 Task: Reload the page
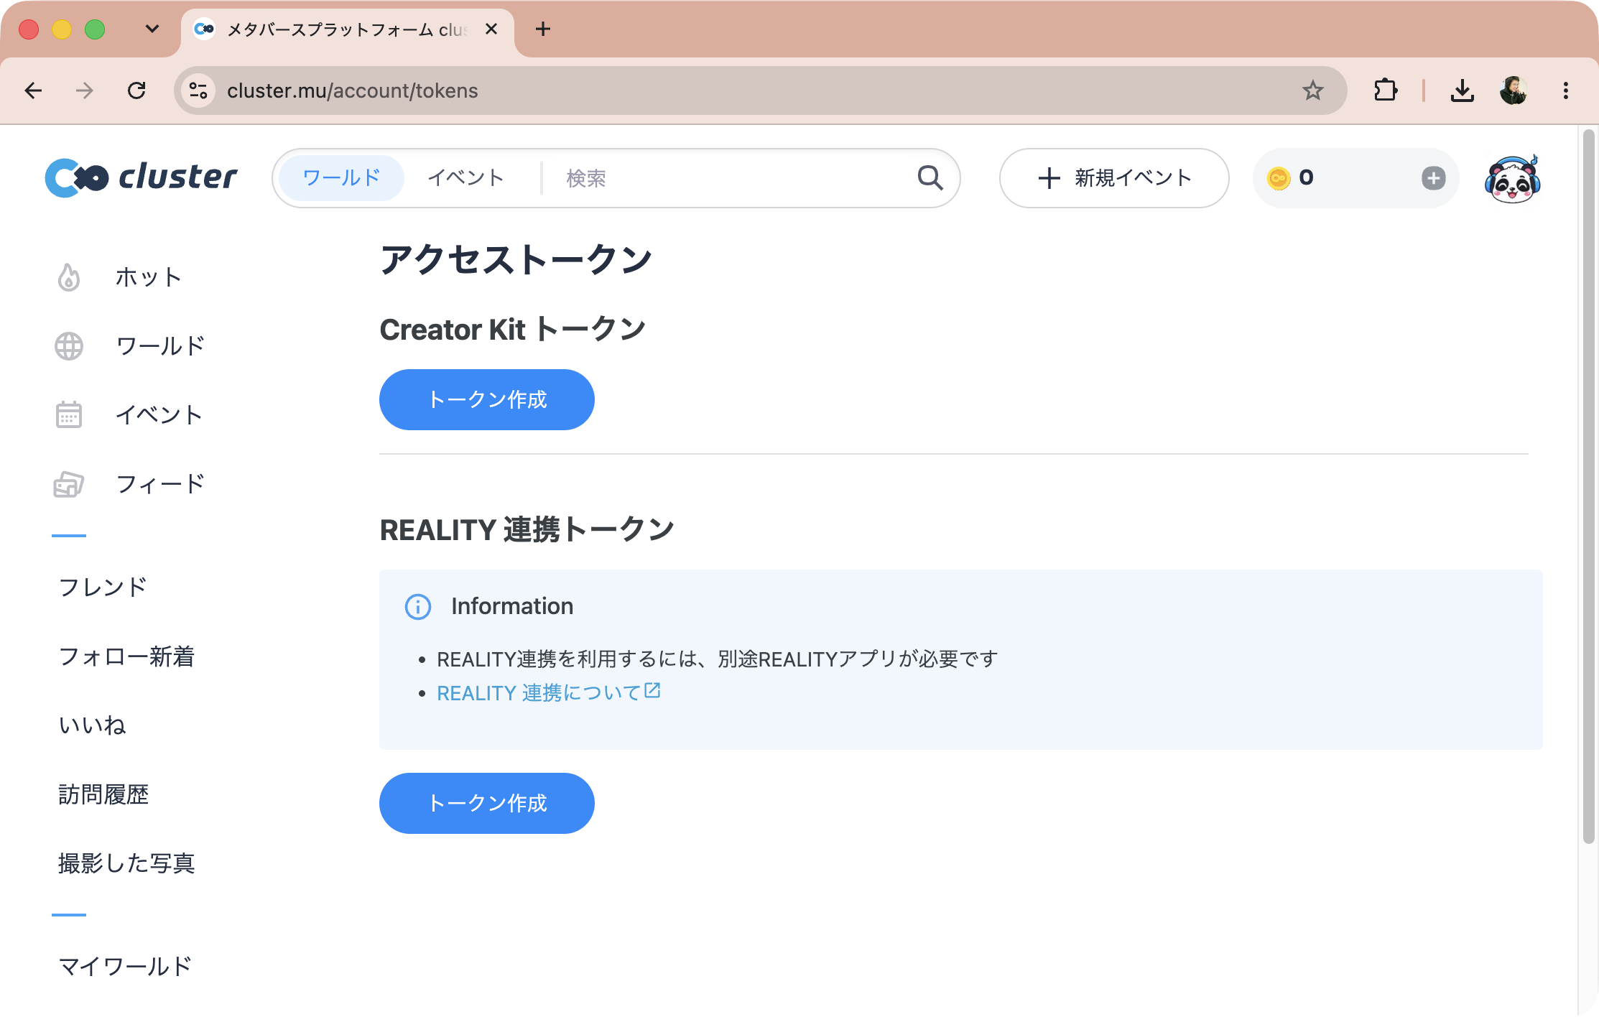click(136, 90)
